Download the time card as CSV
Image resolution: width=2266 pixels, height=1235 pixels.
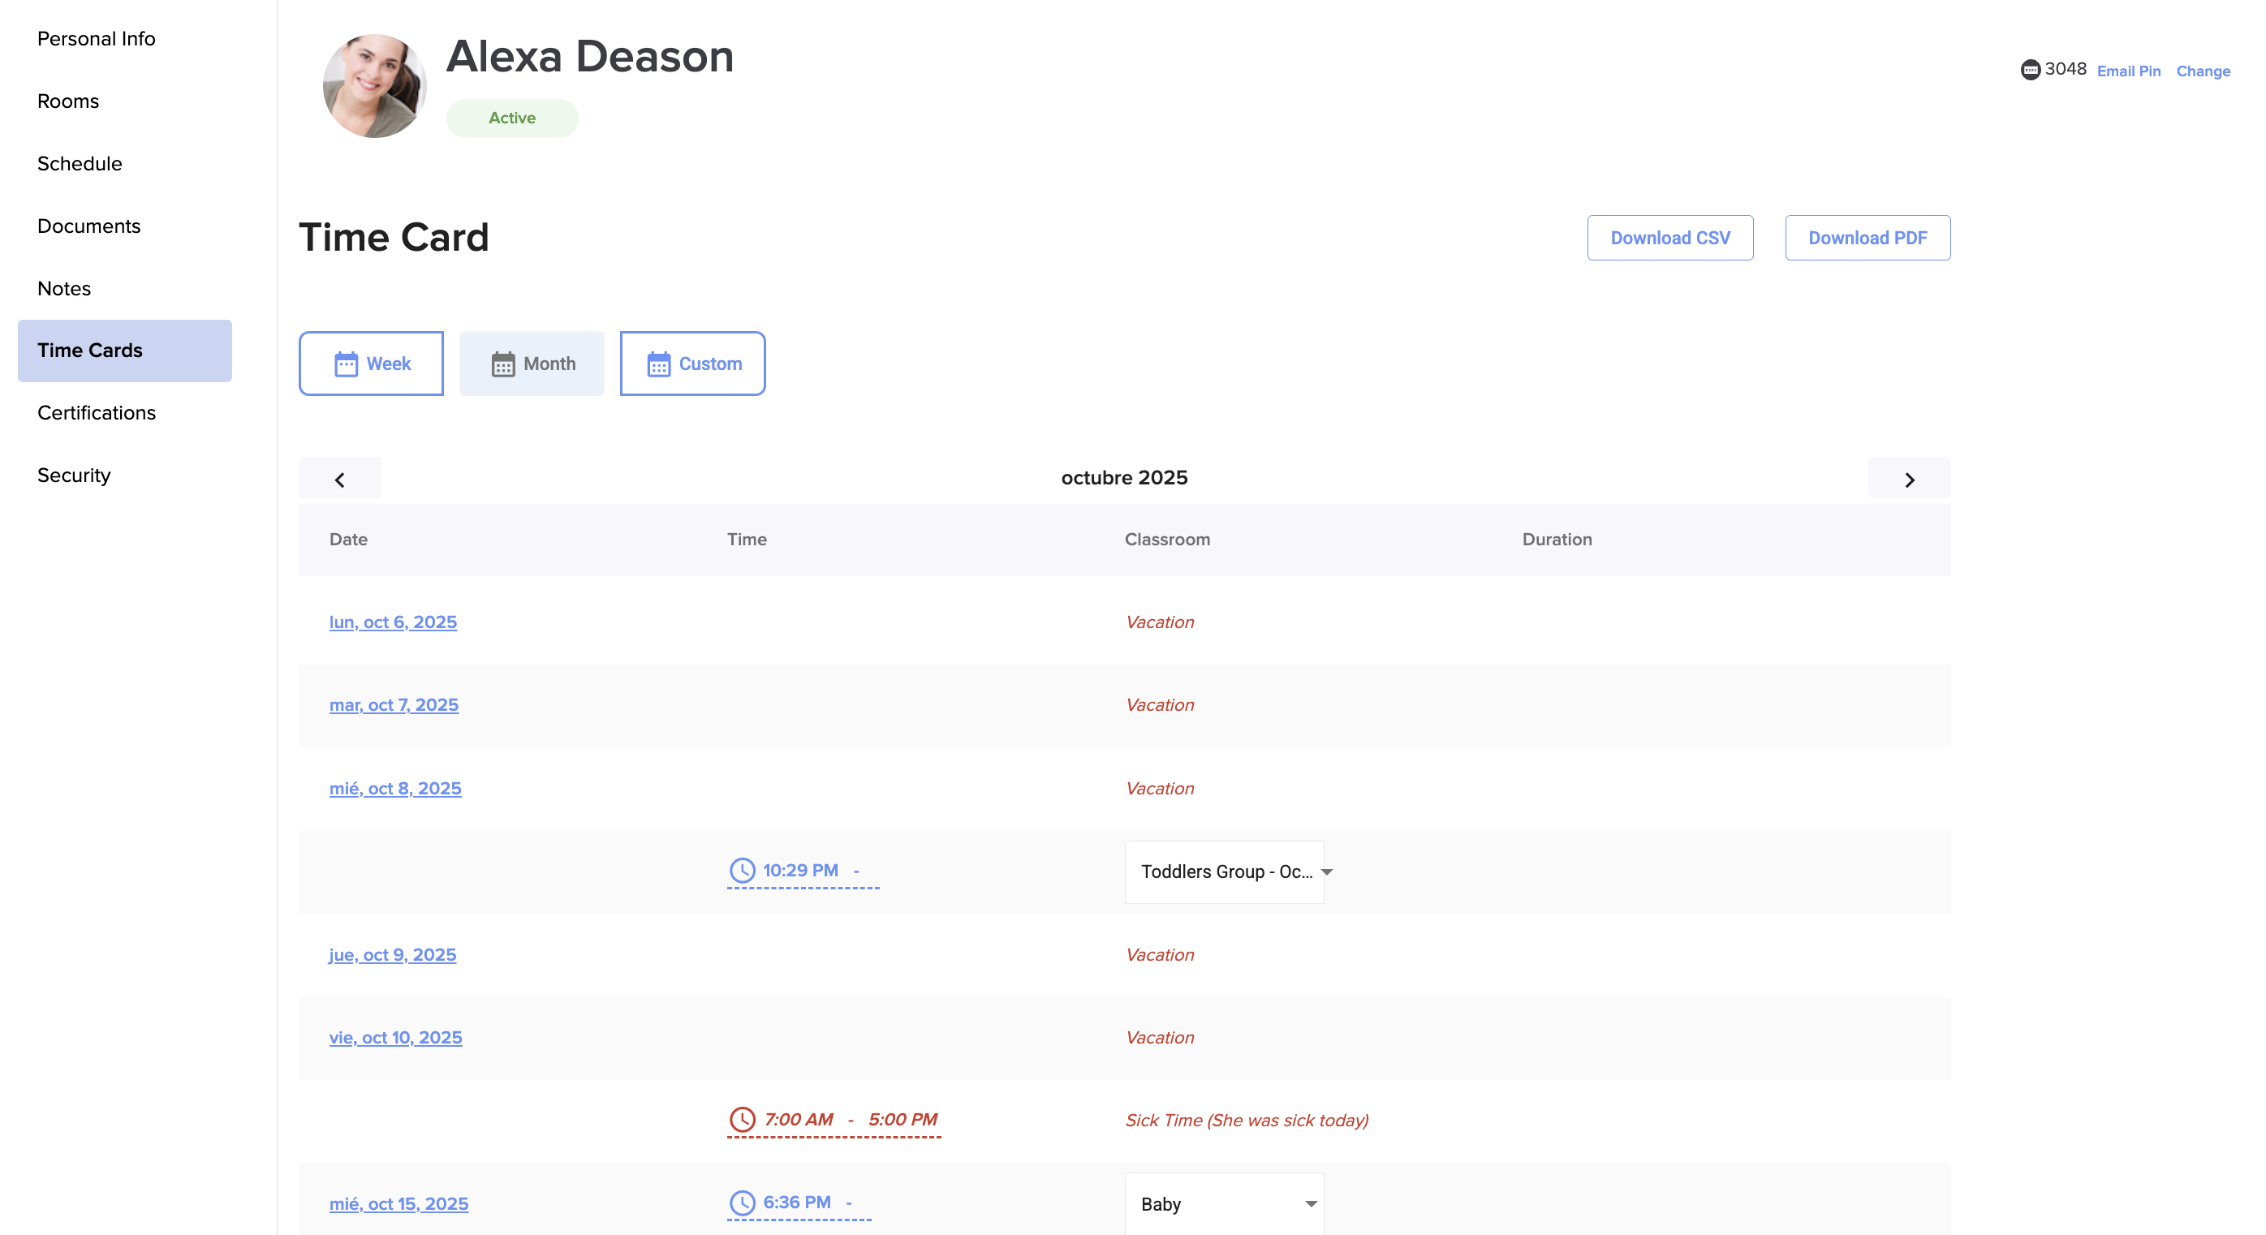(1669, 238)
